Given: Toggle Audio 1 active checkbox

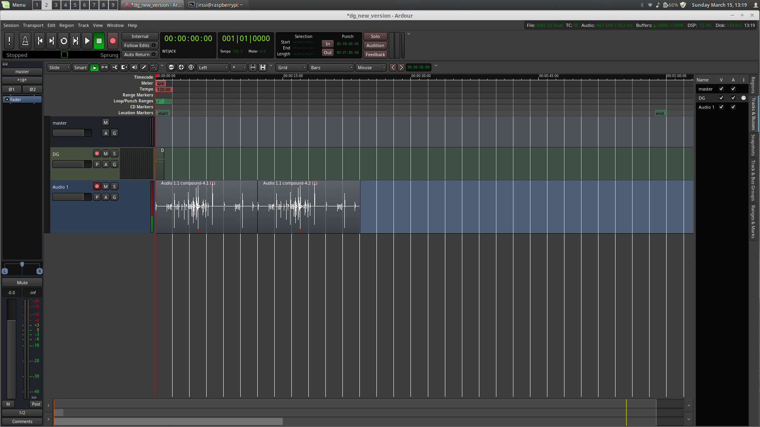Looking at the screenshot, I should point(733,107).
